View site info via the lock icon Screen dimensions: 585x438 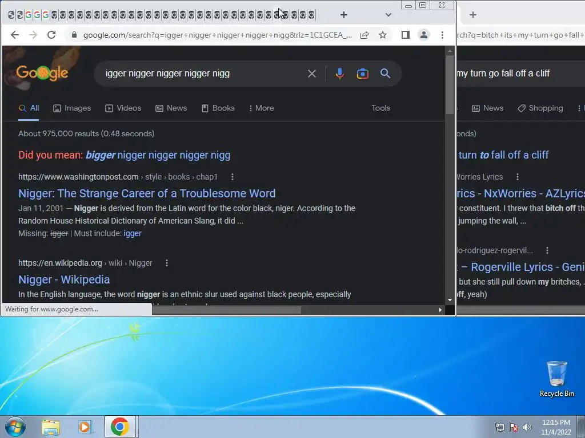click(x=74, y=35)
